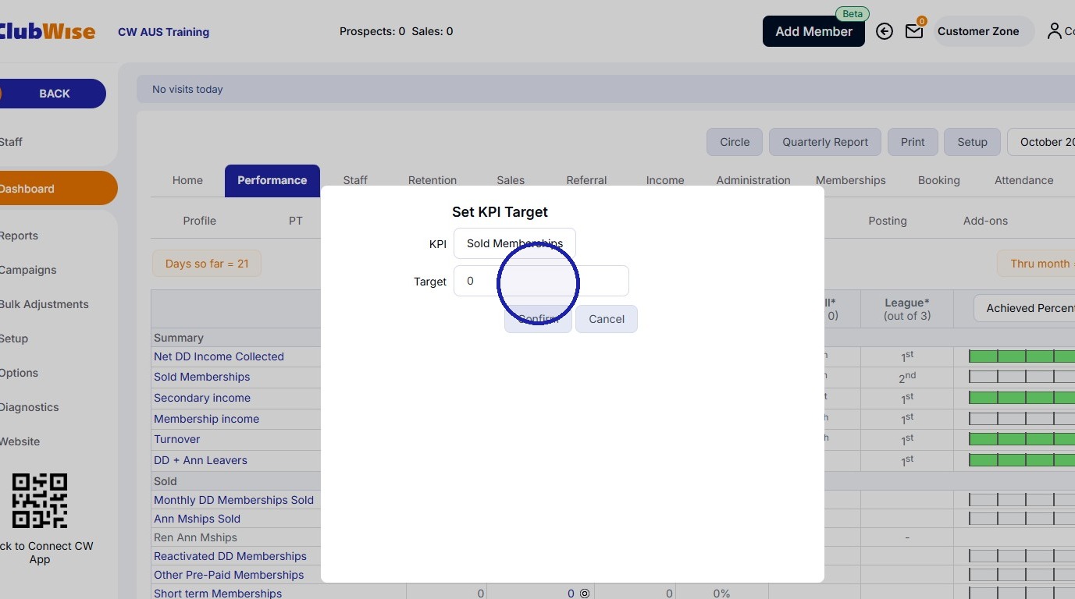Select the Performance tab
The width and height of the screenshot is (1075, 599).
click(272, 180)
